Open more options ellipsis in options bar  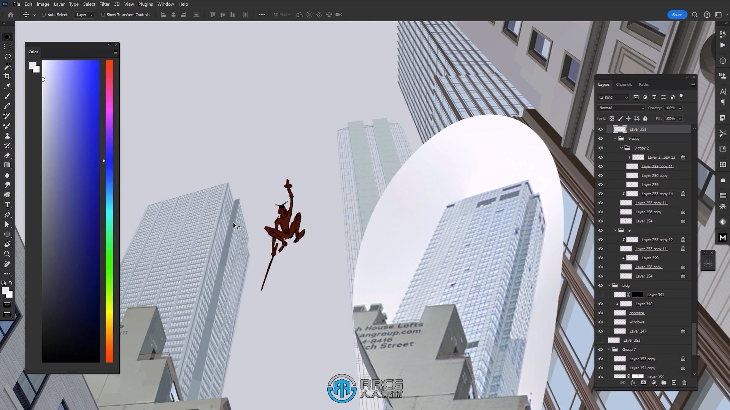coord(262,15)
